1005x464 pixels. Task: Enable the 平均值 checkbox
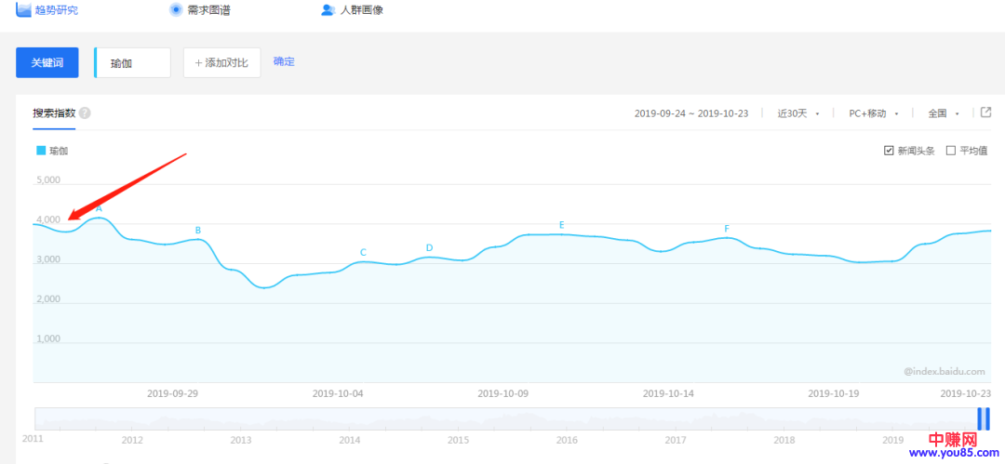pos(950,151)
